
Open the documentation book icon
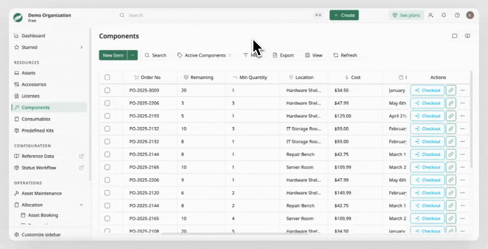point(468,36)
